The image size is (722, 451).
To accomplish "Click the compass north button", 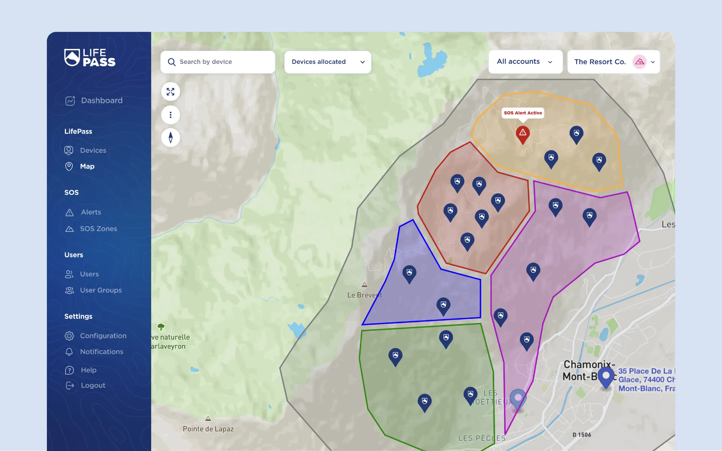I will tap(170, 138).
